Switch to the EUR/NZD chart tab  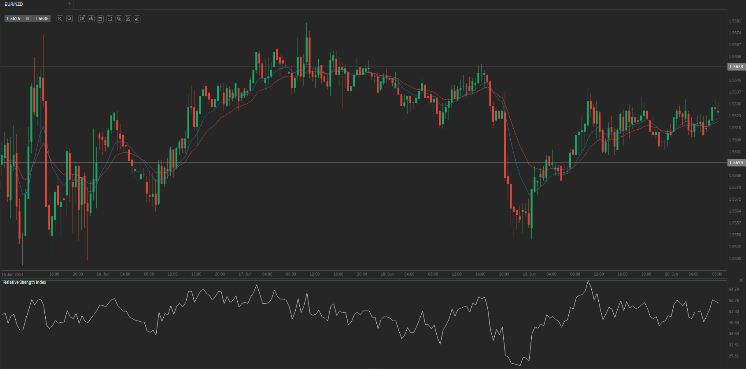click(14, 4)
